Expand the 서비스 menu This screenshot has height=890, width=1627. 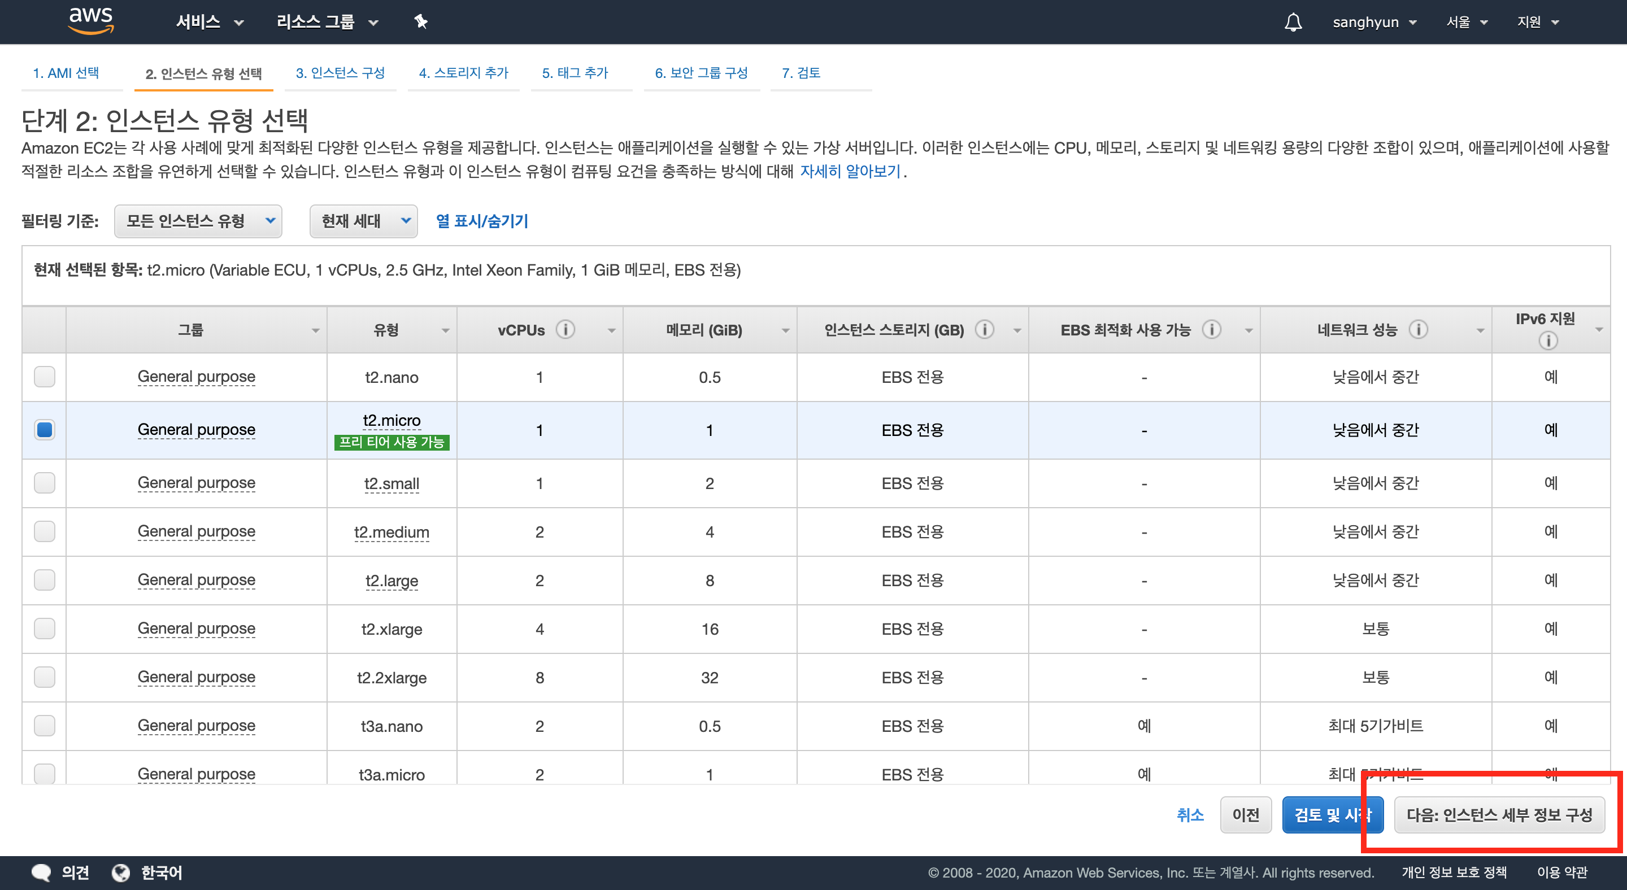click(x=209, y=22)
